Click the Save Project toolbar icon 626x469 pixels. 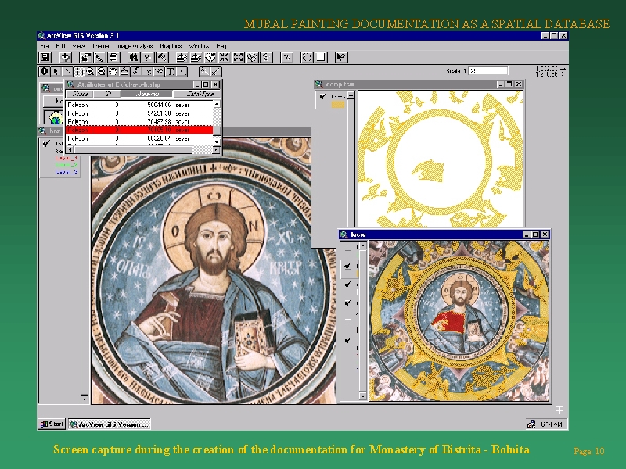(45, 58)
